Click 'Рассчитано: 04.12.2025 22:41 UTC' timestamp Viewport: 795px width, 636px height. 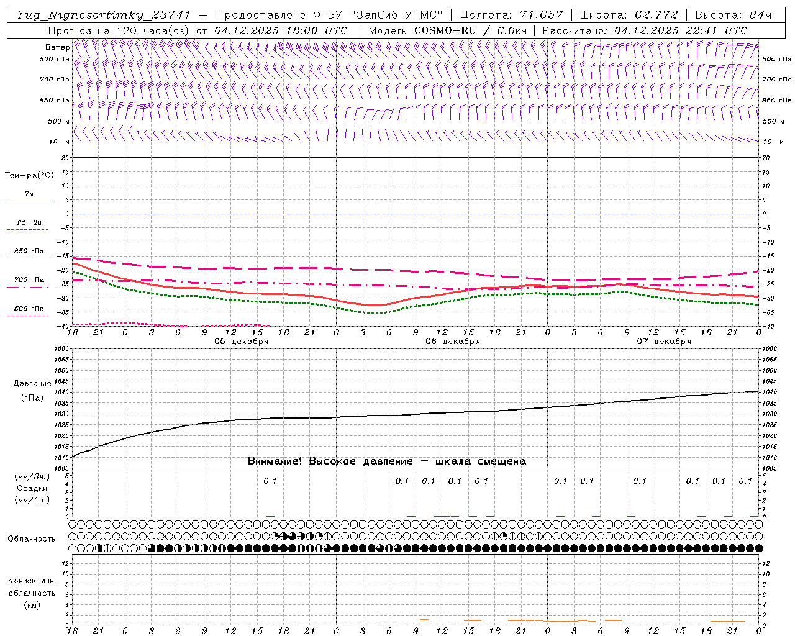(x=645, y=30)
